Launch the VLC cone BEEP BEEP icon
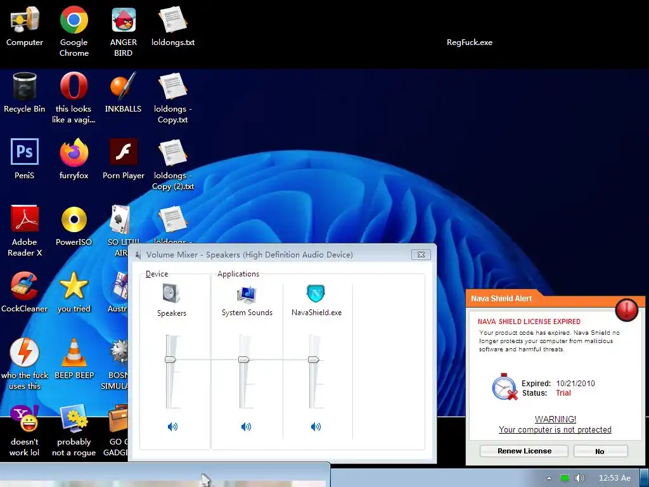 coord(74,353)
